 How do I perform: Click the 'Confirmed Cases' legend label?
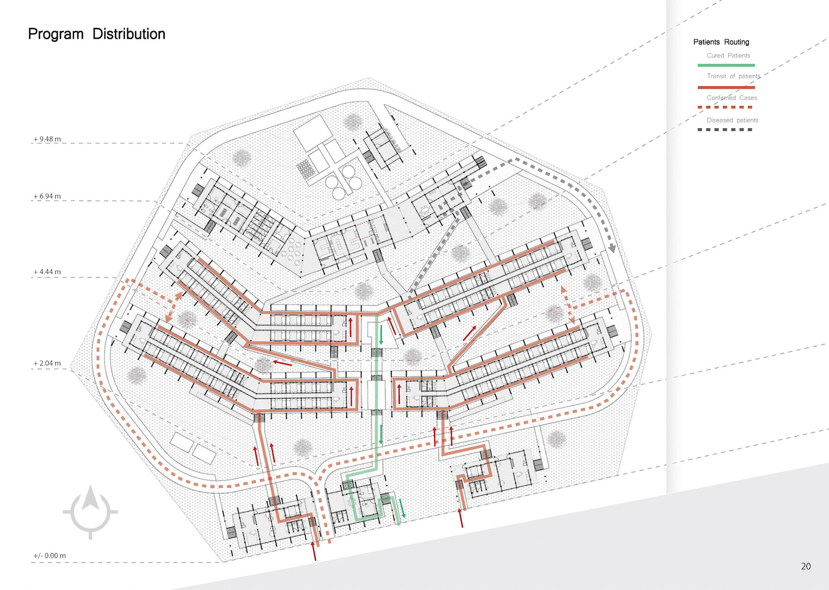coord(732,98)
